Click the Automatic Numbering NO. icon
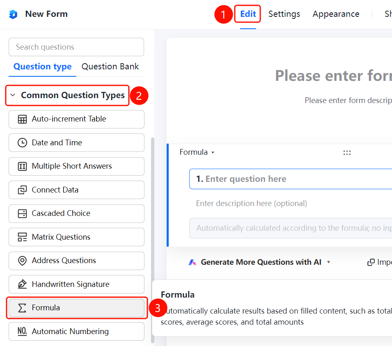This screenshot has height=346, width=392. click(x=22, y=331)
